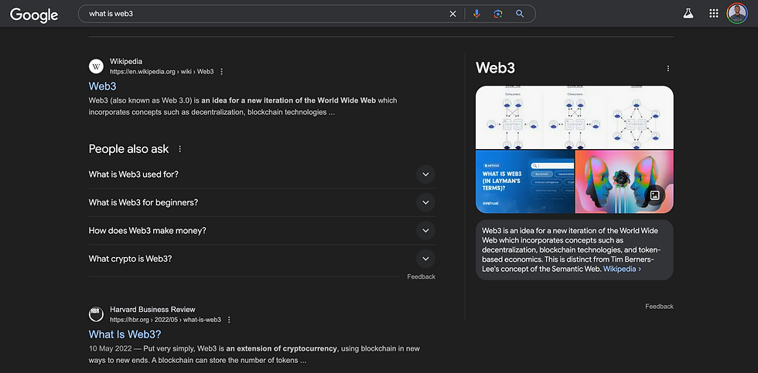
Task: Click the 'People also ask' heading
Action: pos(128,149)
